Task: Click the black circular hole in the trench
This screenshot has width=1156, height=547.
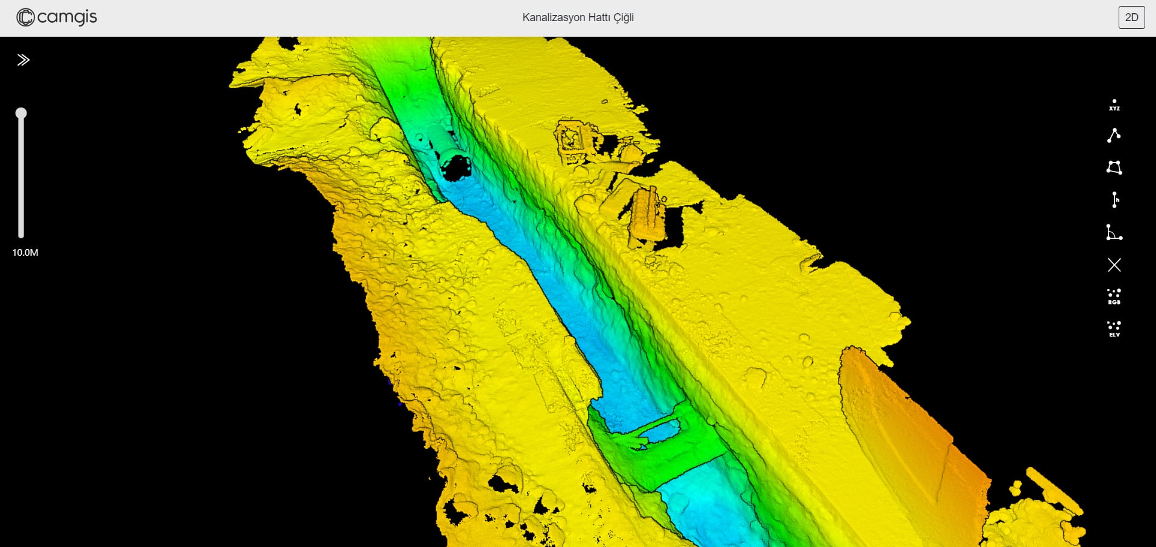Action: click(455, 167)
